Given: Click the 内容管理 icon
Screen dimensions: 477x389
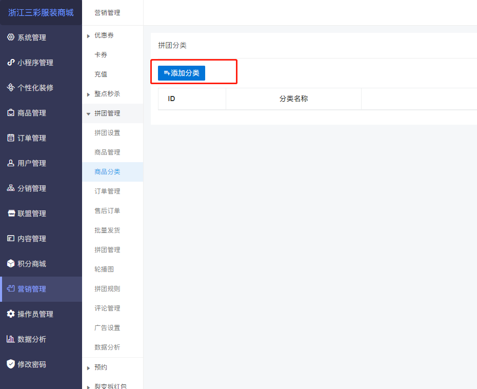Looking at the screenshot, I should [11, 238].
